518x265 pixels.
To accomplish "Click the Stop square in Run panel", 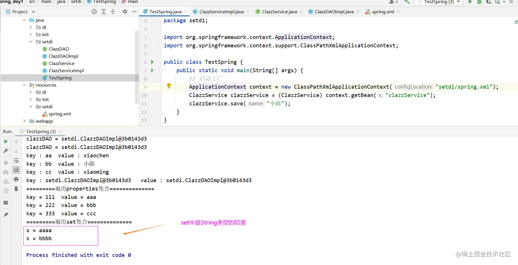I will click(x=6, y=163).
